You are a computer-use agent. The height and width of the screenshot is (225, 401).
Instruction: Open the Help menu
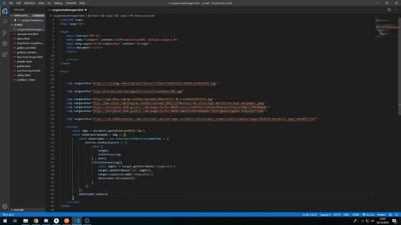coord(82,3)
